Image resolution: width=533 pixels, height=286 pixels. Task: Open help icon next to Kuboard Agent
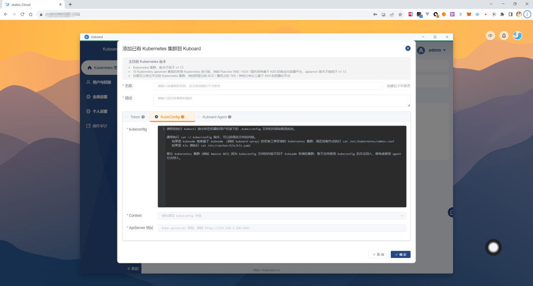(x=230, y=117)
